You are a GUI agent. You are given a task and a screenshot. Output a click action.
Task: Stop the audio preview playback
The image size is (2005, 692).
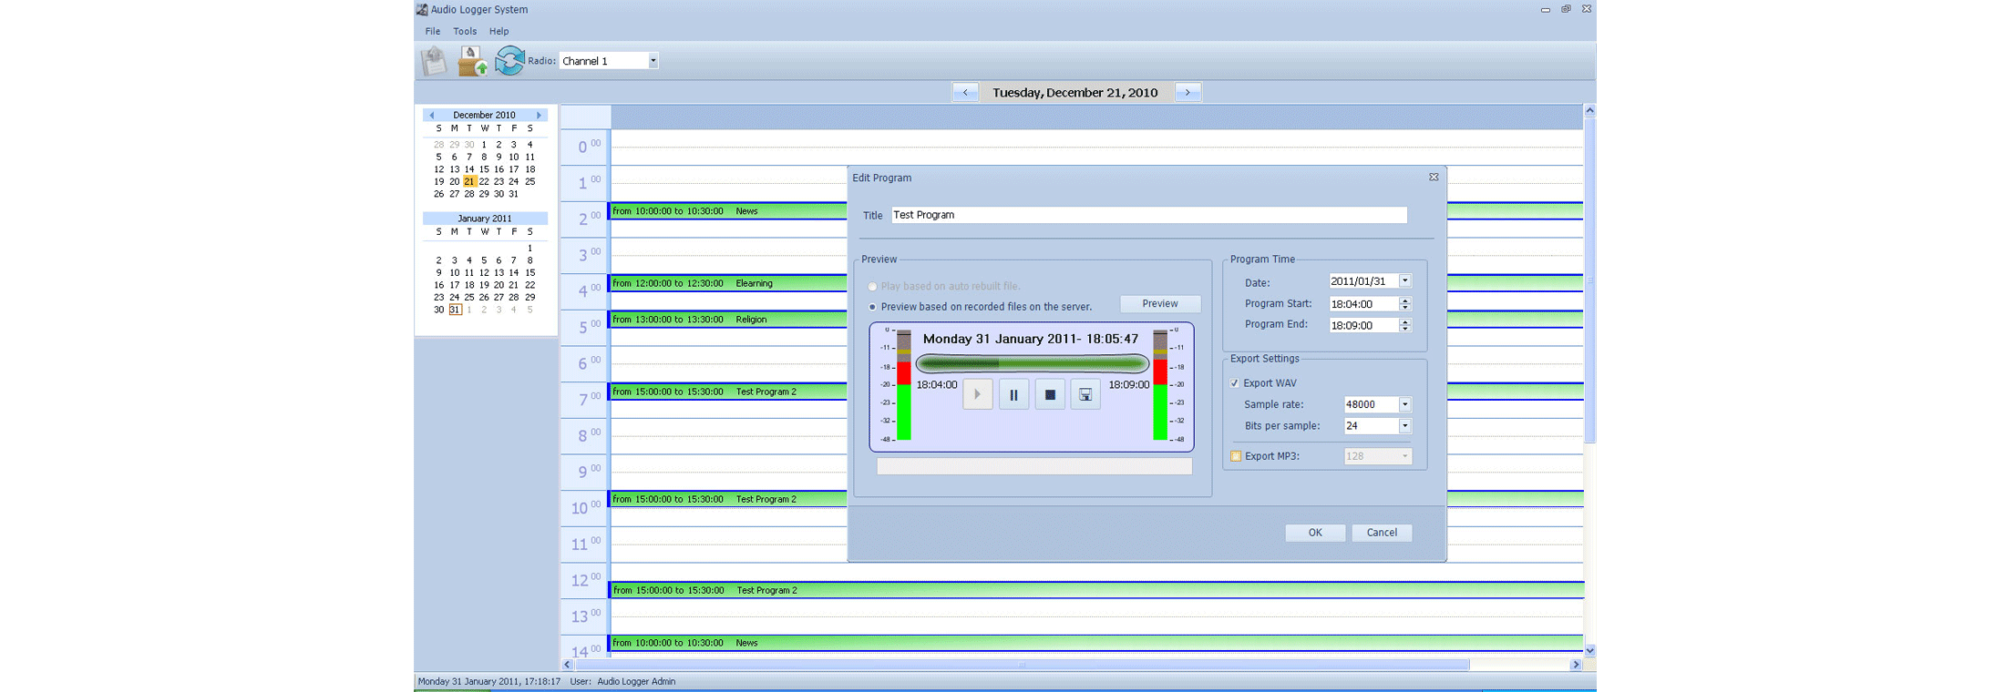[x=1050, y=395]
